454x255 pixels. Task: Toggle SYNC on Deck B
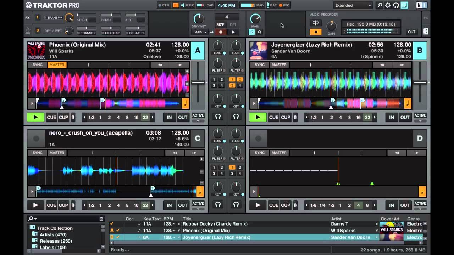[x=260, y=65]
